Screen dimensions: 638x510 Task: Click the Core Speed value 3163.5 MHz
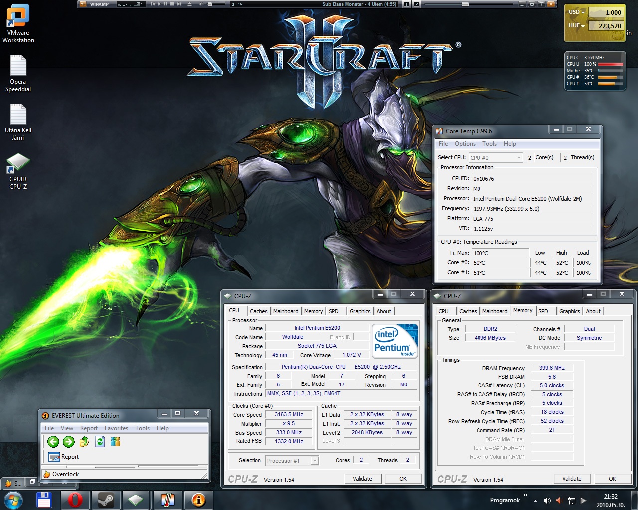click(289, 414)
